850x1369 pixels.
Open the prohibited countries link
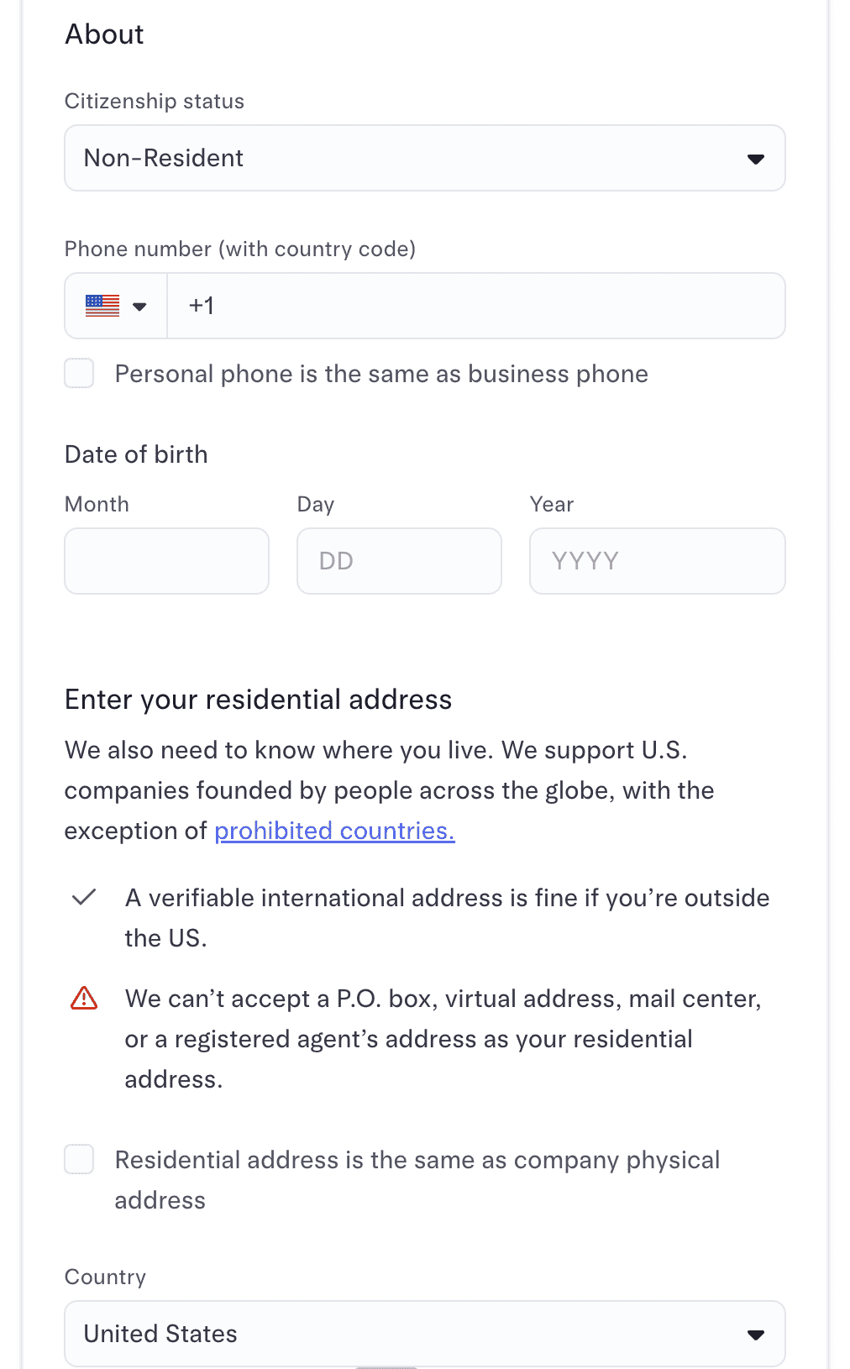point(334,831)
